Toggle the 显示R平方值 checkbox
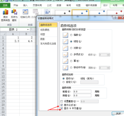 [62, 108]
